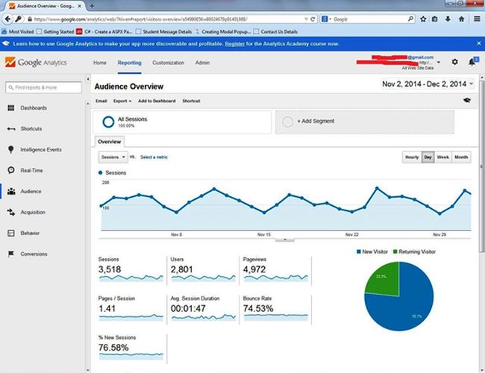Click the Sessions 3,518 sparkline
The width and height of the screenshot is (485, 373).
[x=131, y=278]
